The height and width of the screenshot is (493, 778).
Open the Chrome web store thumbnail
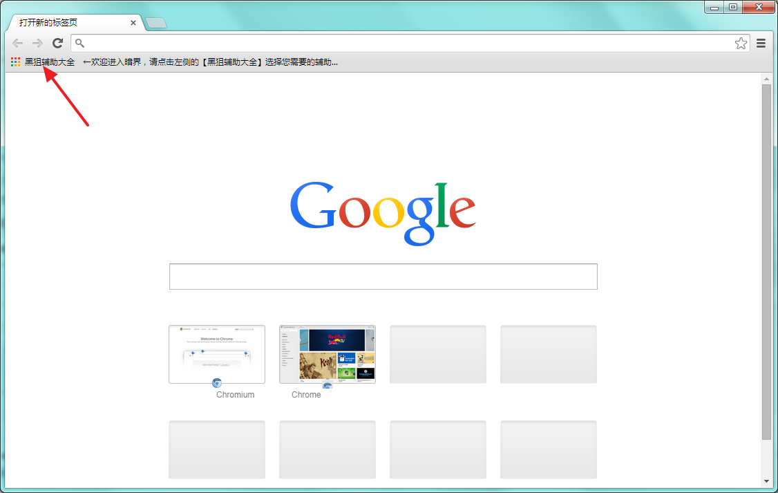tap(328, 354)
